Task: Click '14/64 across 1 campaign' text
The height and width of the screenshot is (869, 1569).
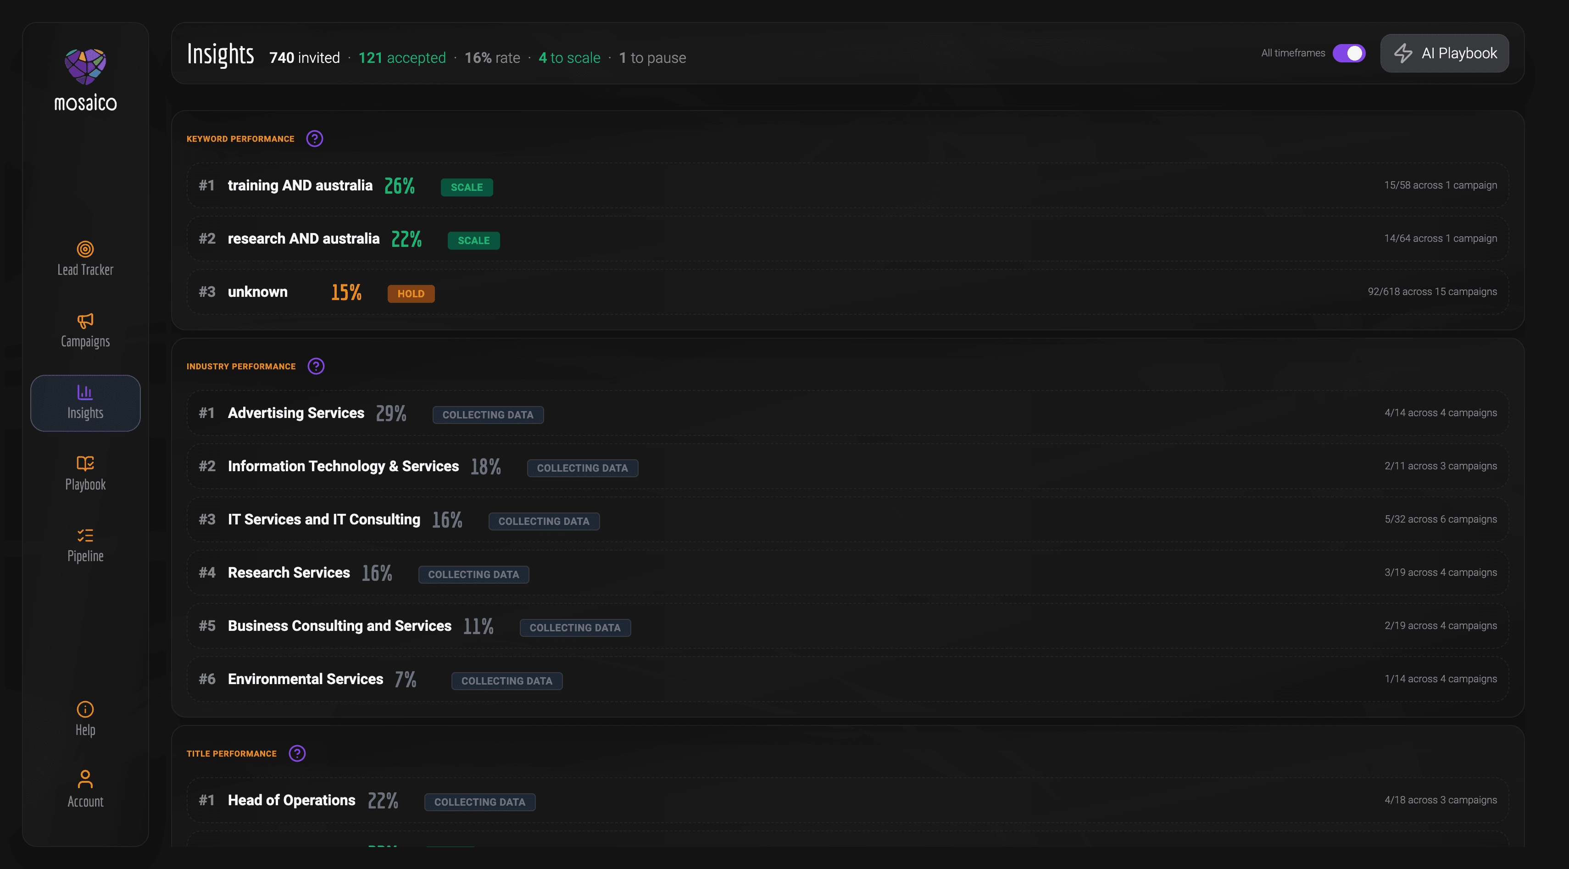Action: (x=1441, y=238)
